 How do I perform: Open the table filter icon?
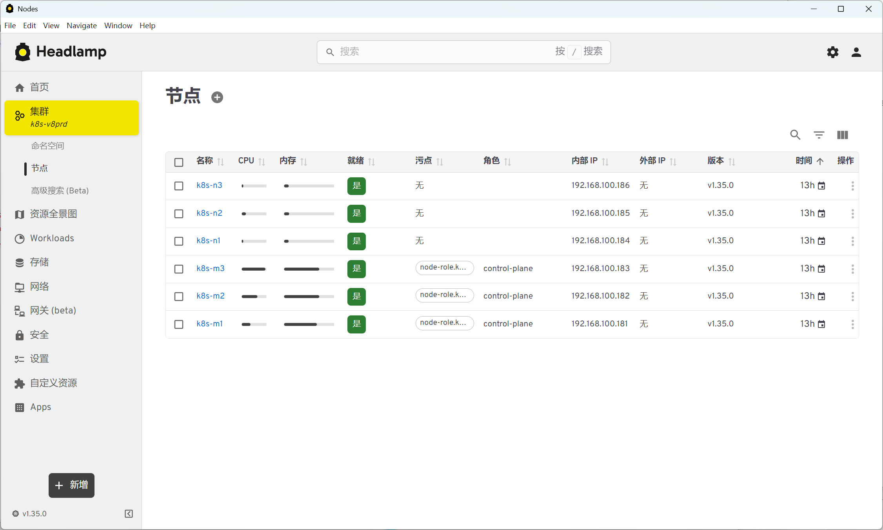[x=819, y=135]
